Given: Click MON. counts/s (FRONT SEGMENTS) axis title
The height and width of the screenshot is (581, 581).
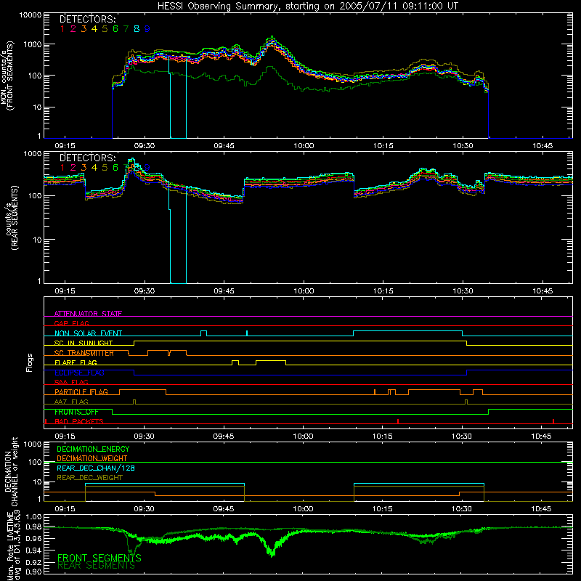Looking at the screenshot, I should click(7, 76).
